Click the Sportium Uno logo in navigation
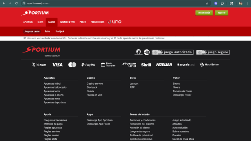 115,22
